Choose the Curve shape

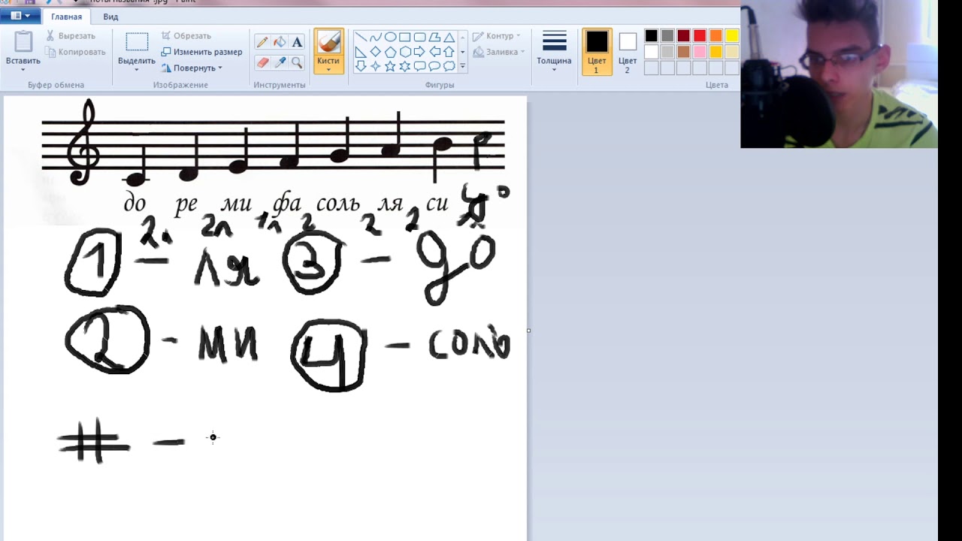point(376,37)
